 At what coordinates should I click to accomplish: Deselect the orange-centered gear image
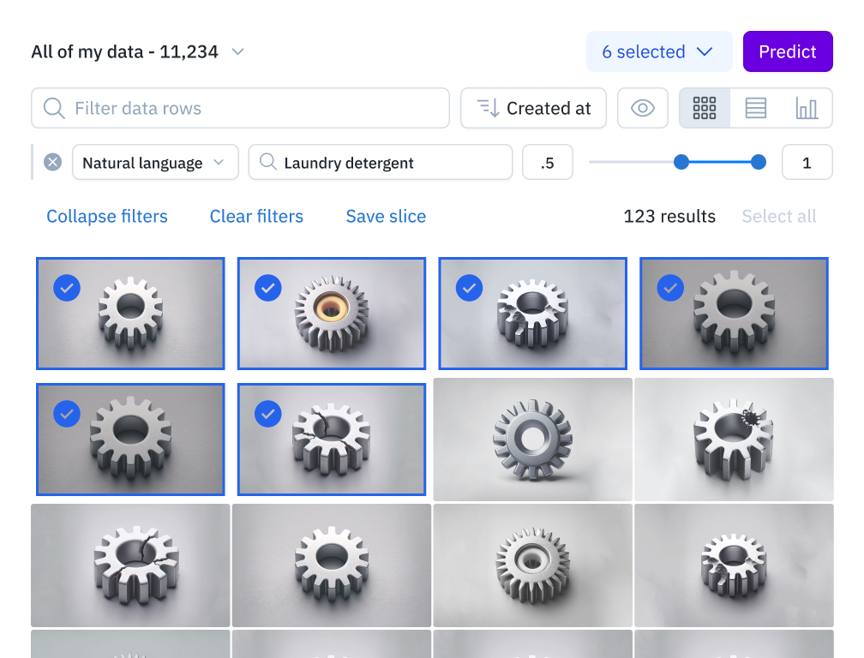(267, 288)
